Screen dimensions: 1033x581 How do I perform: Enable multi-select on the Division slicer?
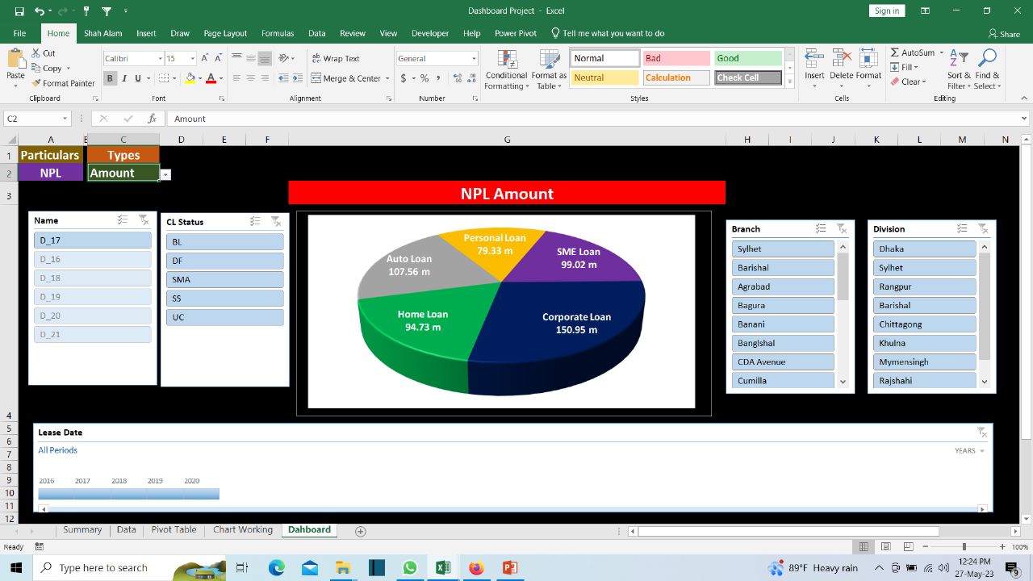[962, 229]
